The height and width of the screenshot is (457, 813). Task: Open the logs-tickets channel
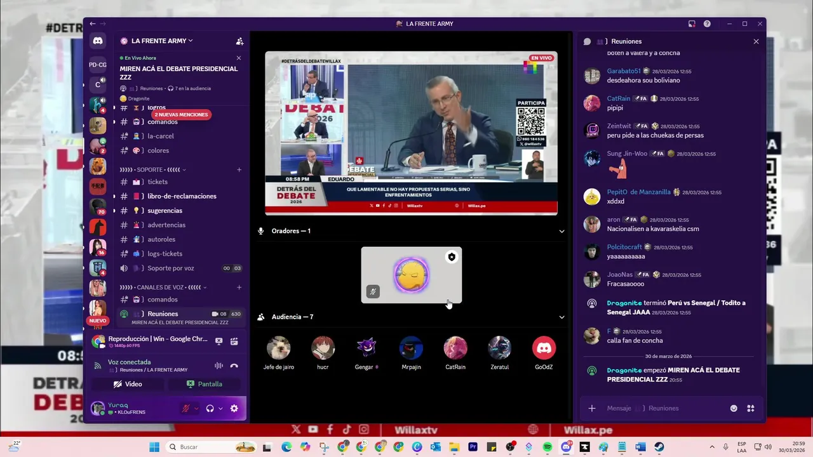(180, 254)
